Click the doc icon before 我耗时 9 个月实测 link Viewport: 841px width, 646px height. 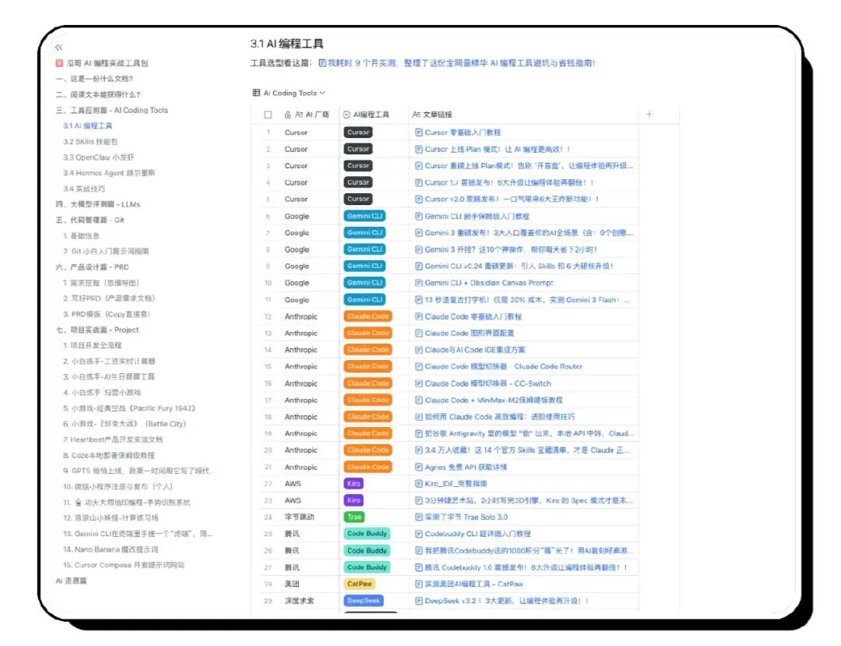tap(322, 63)
